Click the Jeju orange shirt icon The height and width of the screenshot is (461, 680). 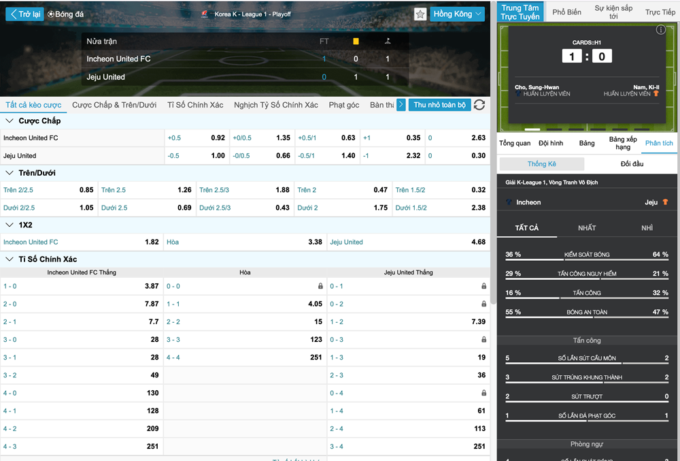coord(665,202)
